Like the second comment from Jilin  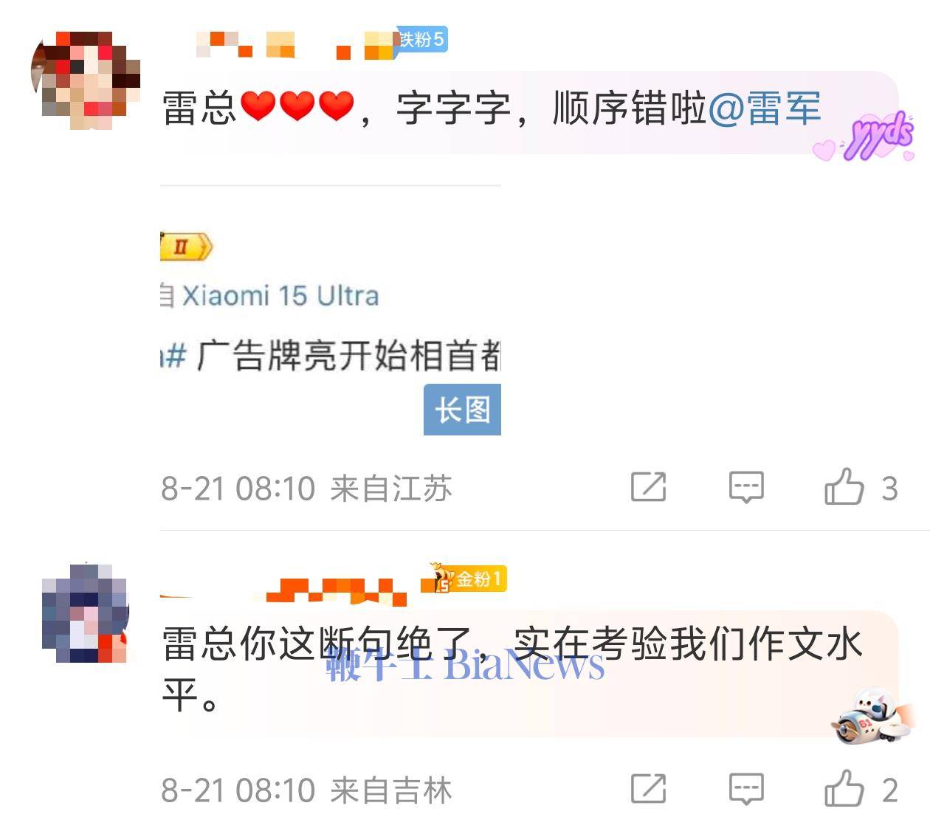point(860,789)
